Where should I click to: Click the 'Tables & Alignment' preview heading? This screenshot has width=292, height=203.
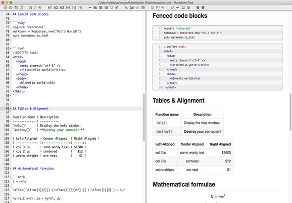pyautogui.click(x=178, y=100)
